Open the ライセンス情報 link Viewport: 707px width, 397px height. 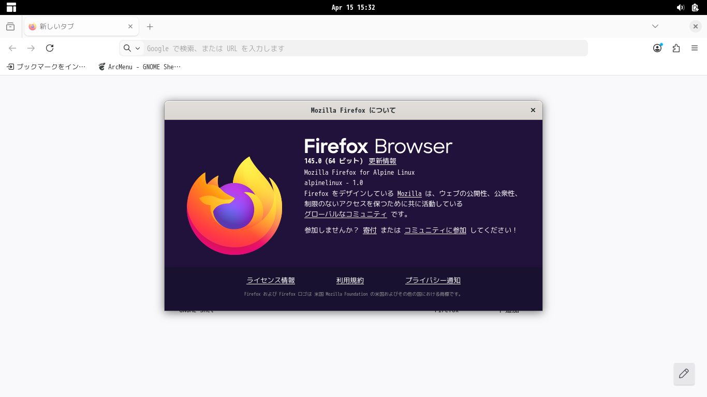[271, 280]
